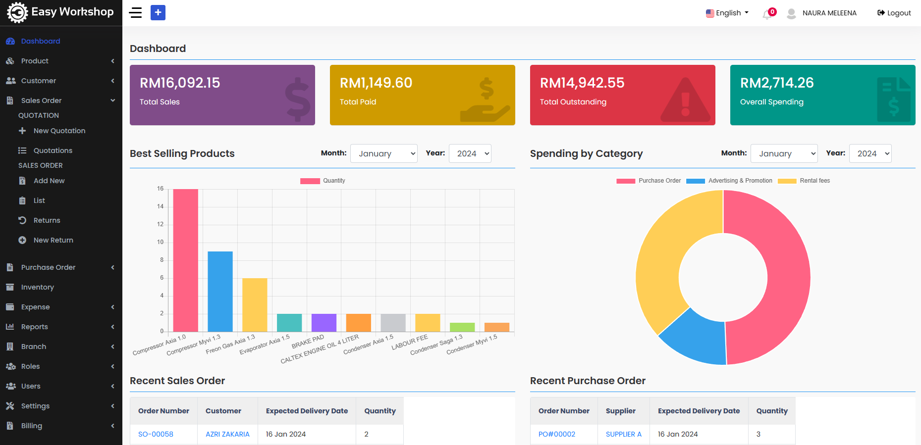Click NAURA MELEENA profile name
Viewport: 921px width, 445px height.
[829, 13]
